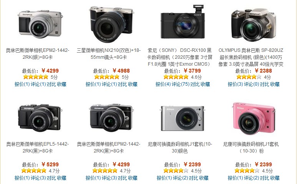Click star rating of Olympus SP-820UZ
Screen dimensions: 297x184
pos(249,77)
